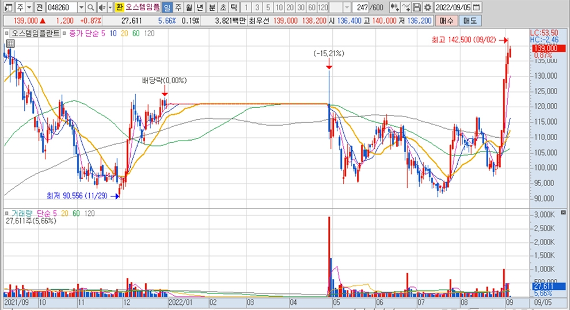Viewport: 570px width, 310px height.
Task: Select the 월 monthly chart tab
Action: (189, 7)
